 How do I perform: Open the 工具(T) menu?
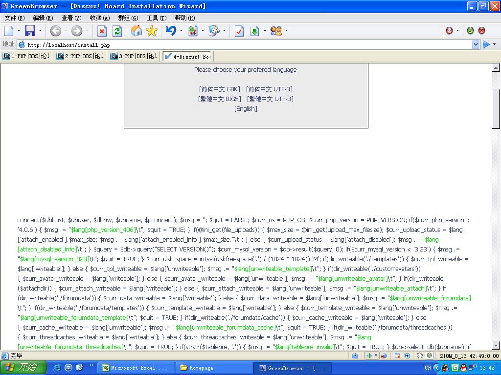(157, 18)
